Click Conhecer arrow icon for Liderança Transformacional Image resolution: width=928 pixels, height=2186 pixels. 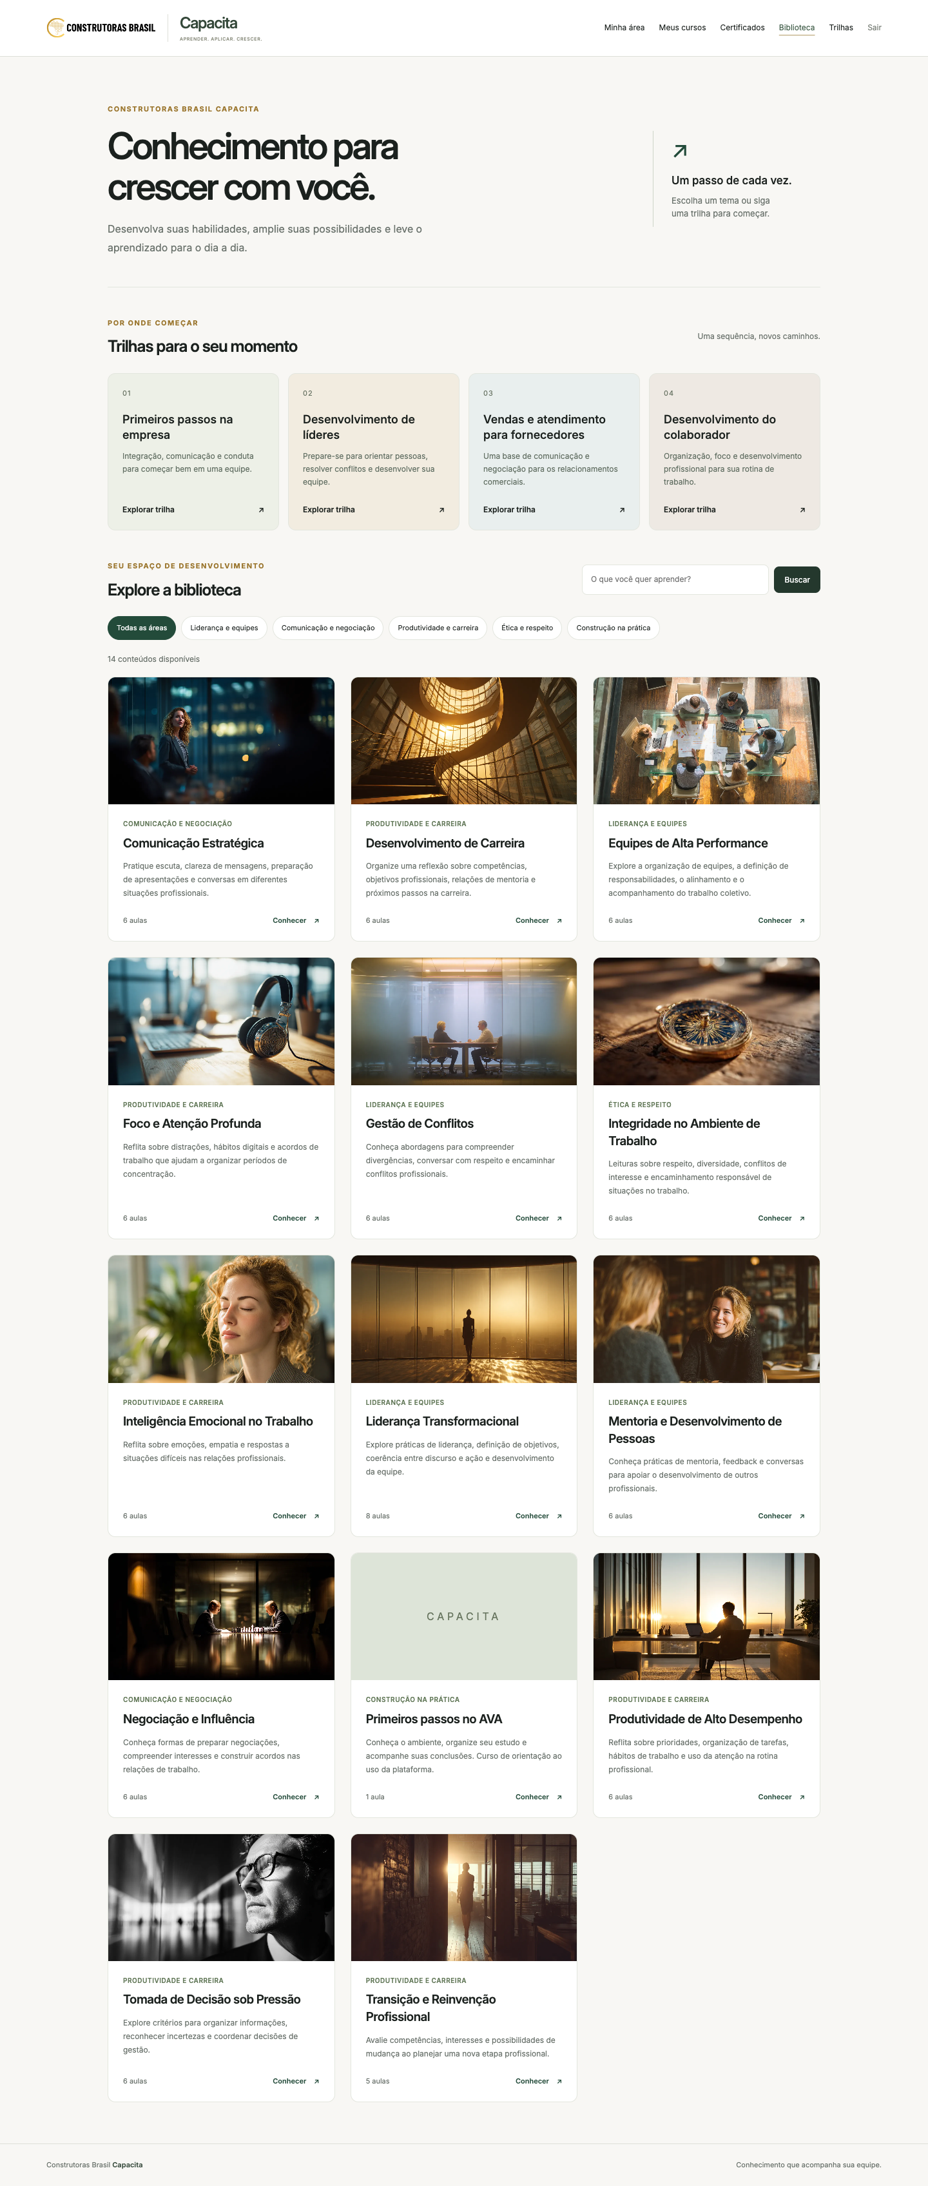point(559,1516)
